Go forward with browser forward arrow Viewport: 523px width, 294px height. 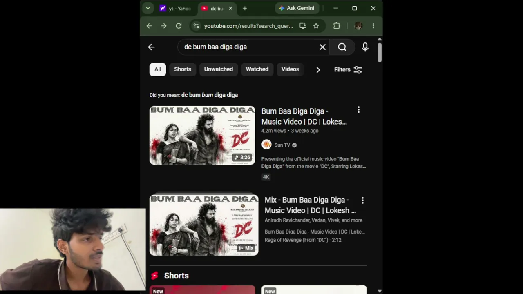164,26
